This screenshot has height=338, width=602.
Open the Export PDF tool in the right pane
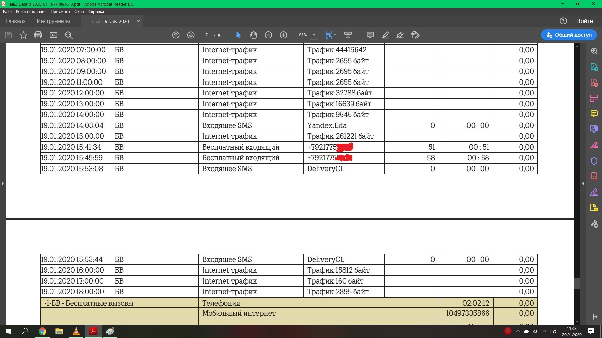pos(594,67)
